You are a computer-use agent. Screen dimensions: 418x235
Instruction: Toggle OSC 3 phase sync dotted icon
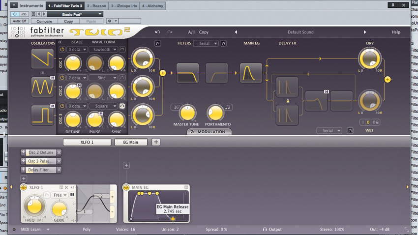[122, 106]
